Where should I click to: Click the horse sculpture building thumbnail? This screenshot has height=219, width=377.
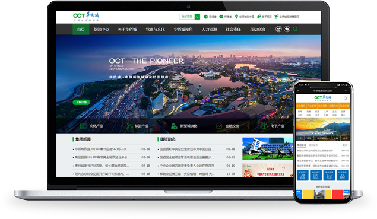click(x=268, y=149)
